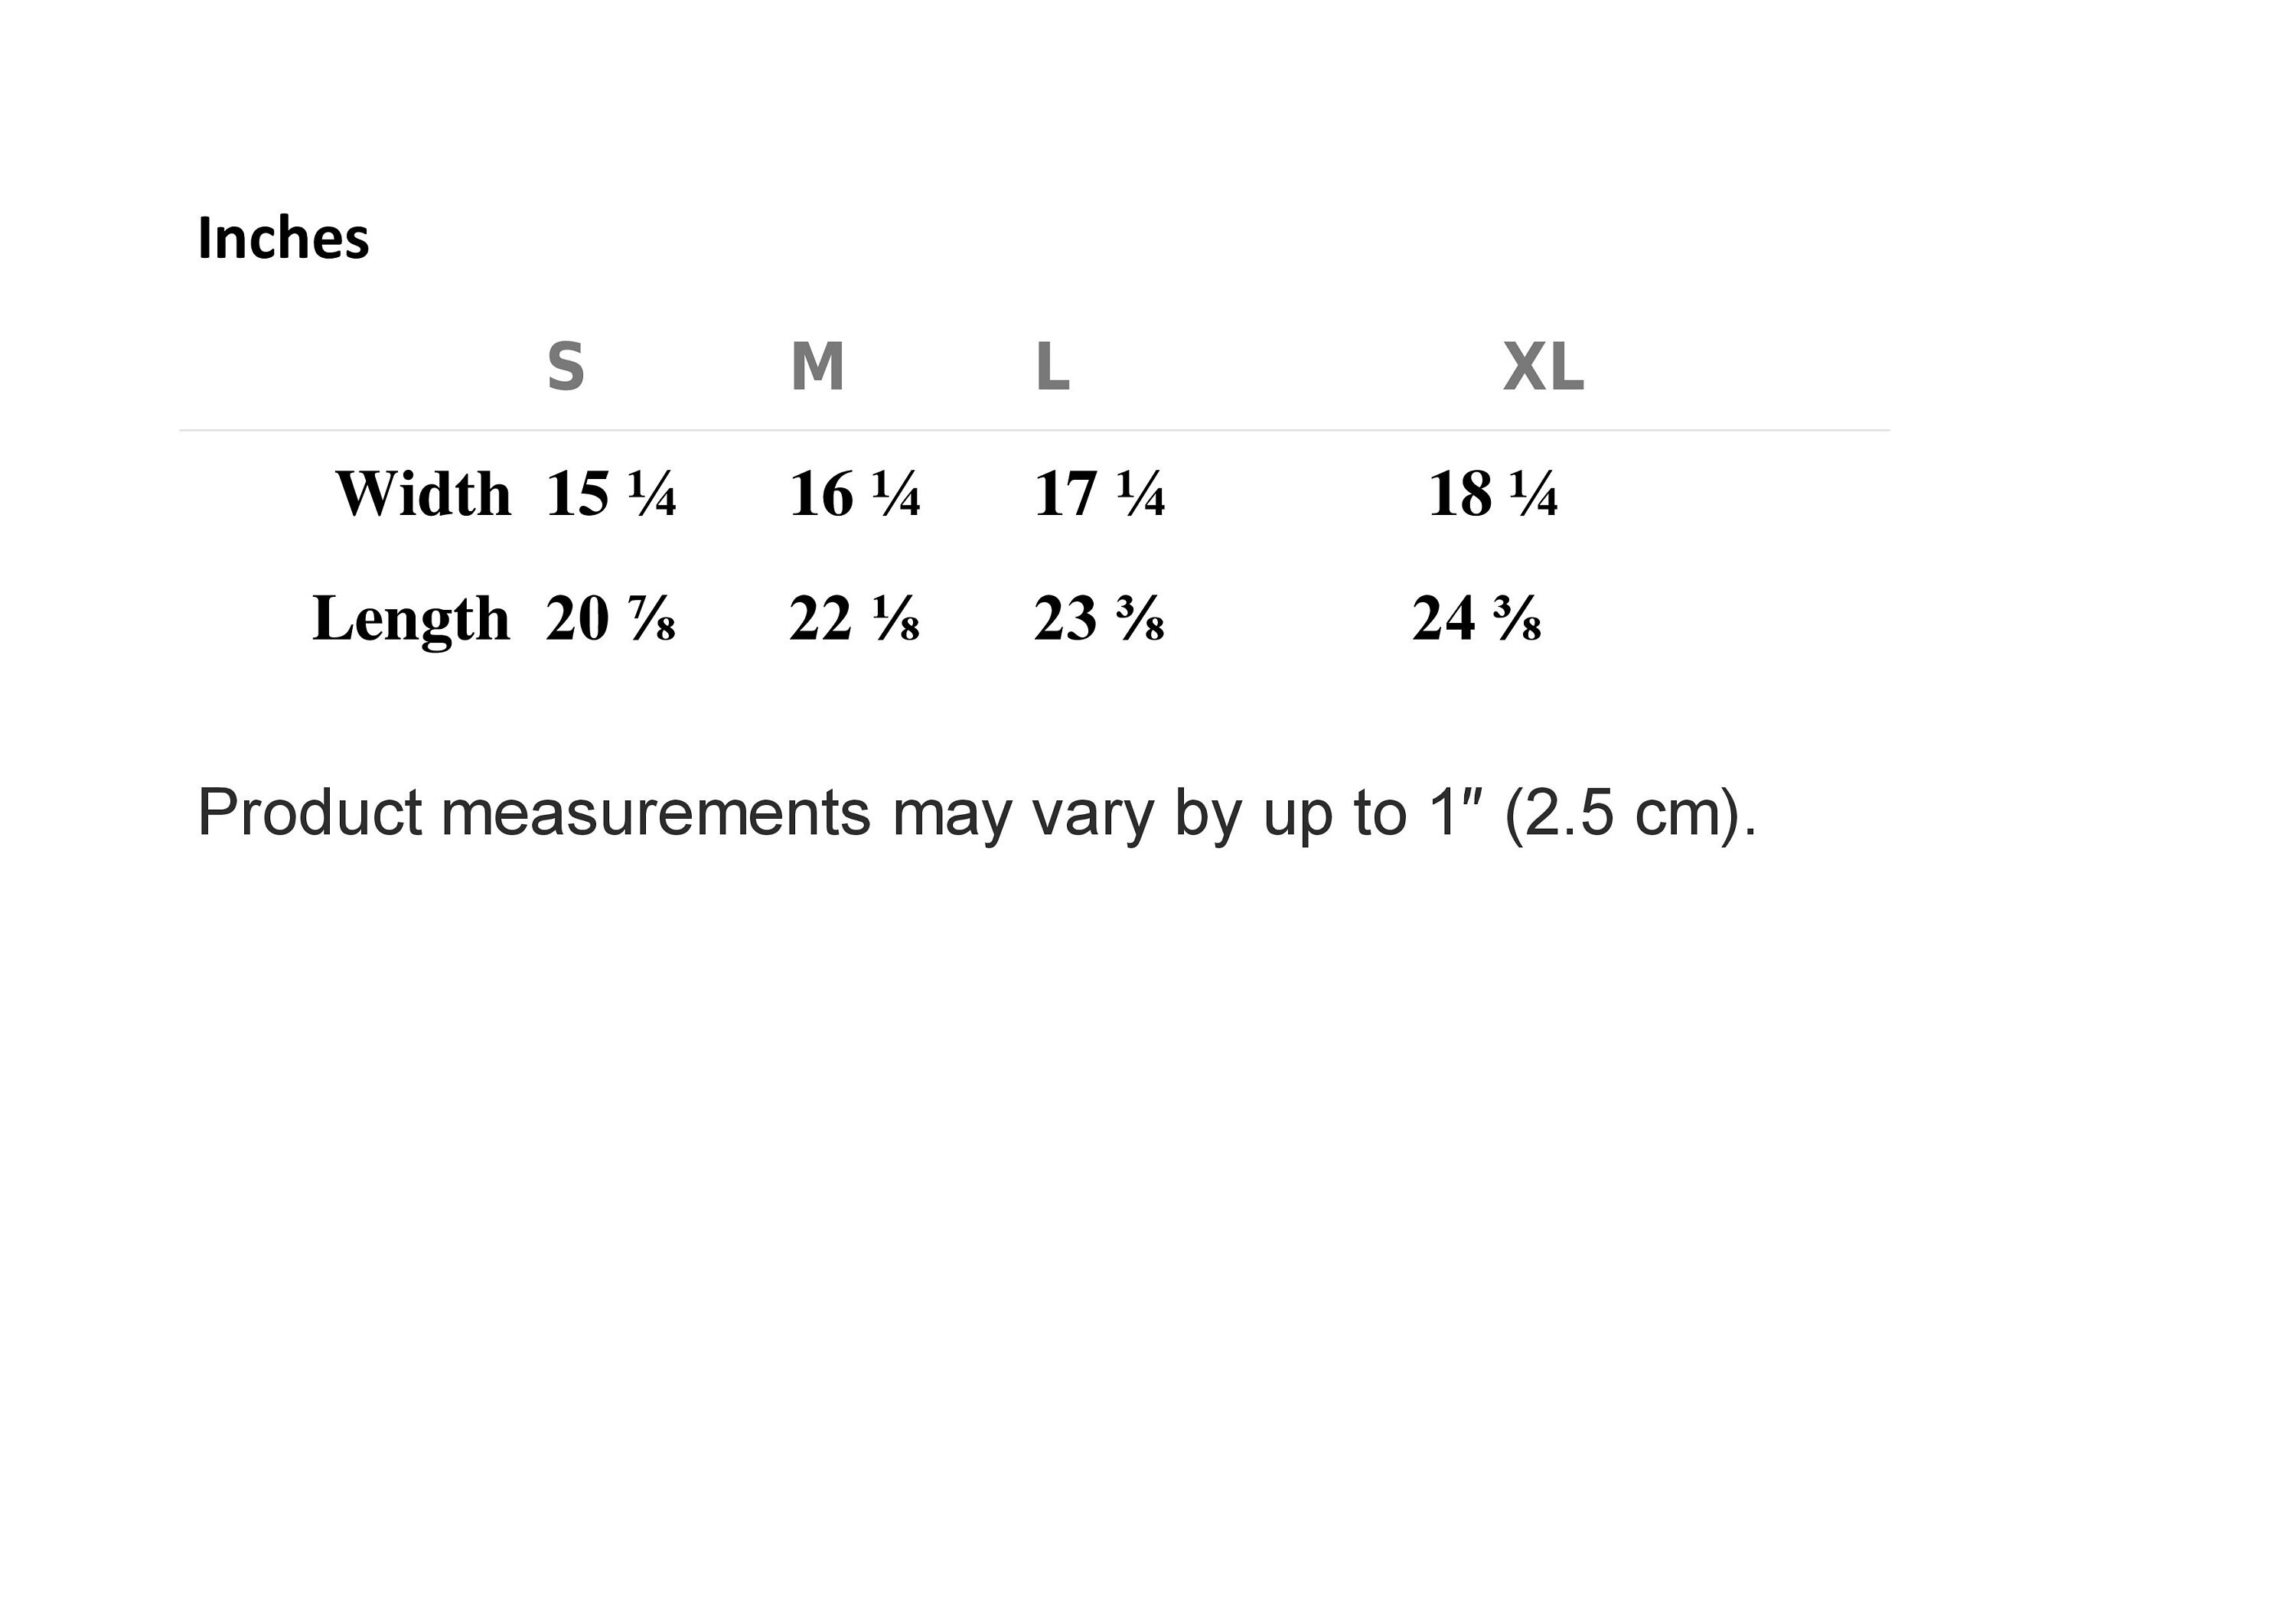Click the 15 ¼ width value

[x=611, y=493]
